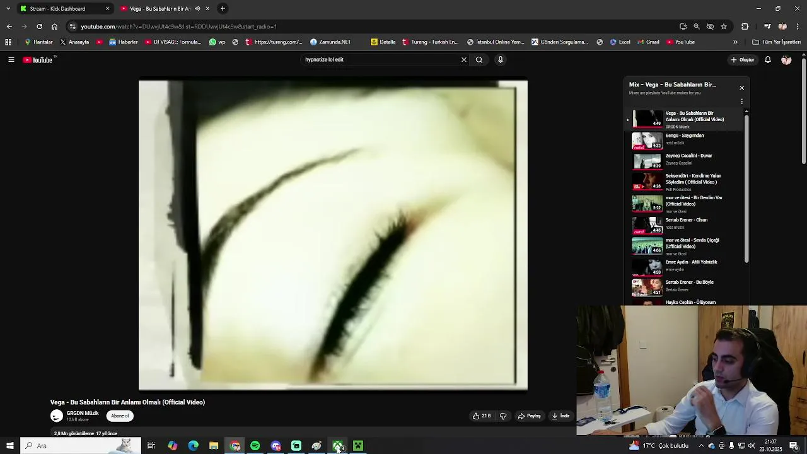Play mor ve ötesi - Bir Derdim Var
The height and width of the screenshot is (454, 807).
click(x=687, y=203)
